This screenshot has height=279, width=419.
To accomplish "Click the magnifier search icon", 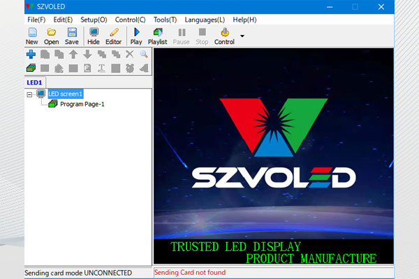I will pyautogui.click(x=143, y=54).
